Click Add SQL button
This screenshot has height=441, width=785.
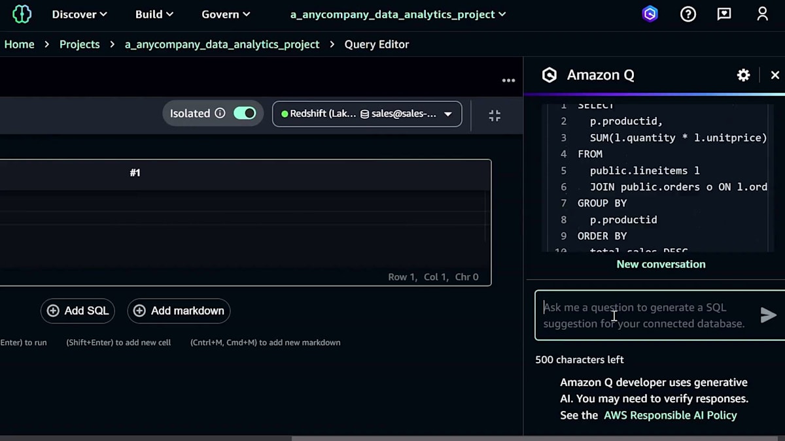pos(78,311)
